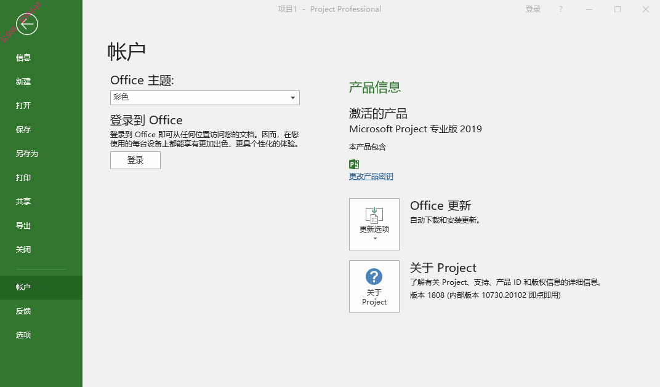Click the 版本 1808 version line
The width and height of the screenshot is (660, 387).
[485, 295]
